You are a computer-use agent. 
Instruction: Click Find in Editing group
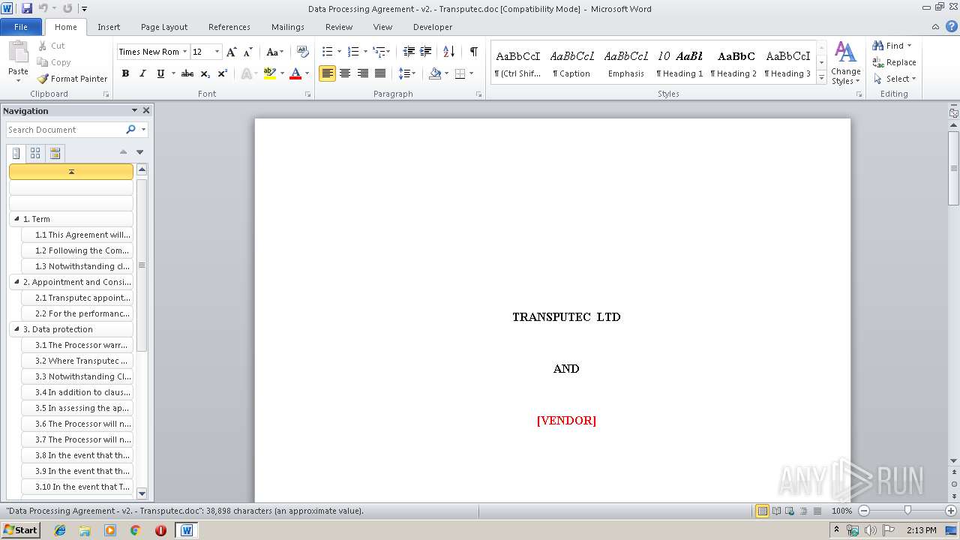(892, 46)
